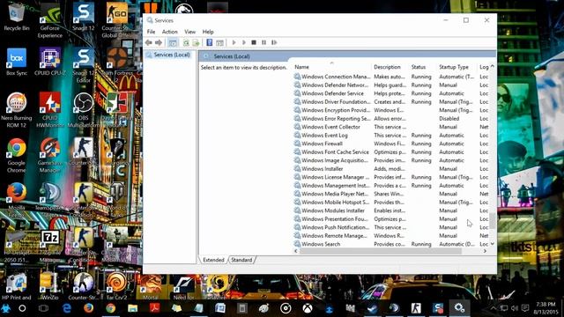The height and width of the screenshot is (317, 564).
Task: Select Windows Event Log service
Action: [x=391, y=135]
